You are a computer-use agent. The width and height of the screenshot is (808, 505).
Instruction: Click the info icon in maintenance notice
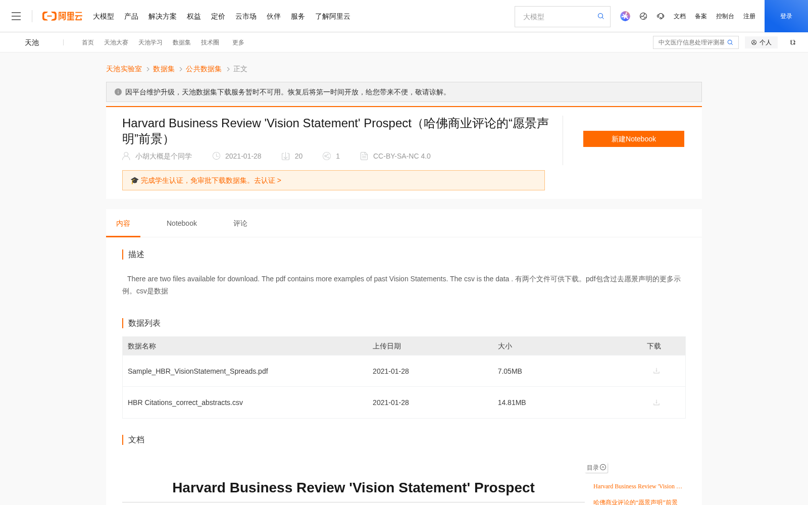tap(118, 92)
